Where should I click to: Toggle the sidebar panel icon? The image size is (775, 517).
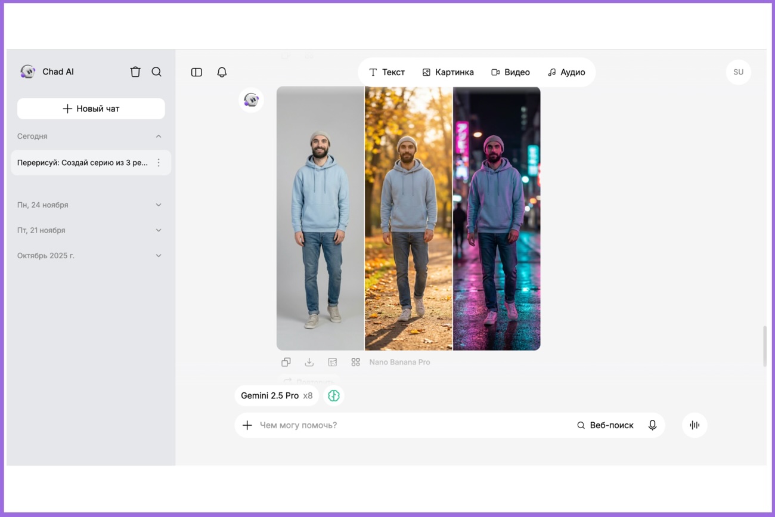[197, 72]
